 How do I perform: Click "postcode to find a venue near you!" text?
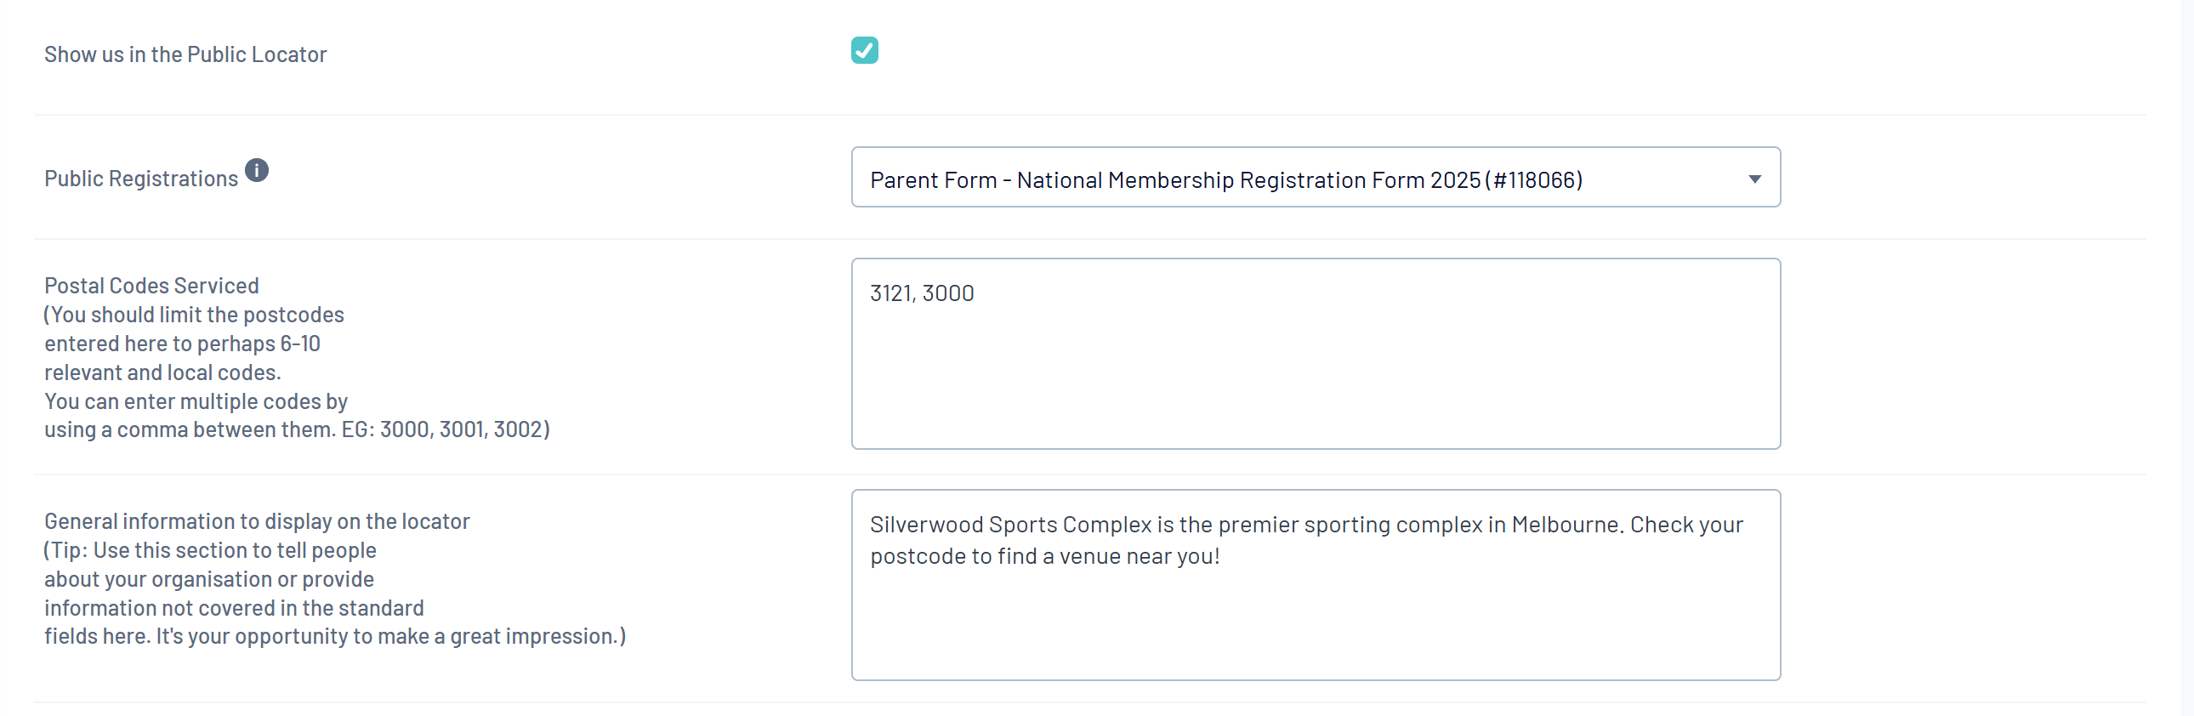pos(1044,557)
